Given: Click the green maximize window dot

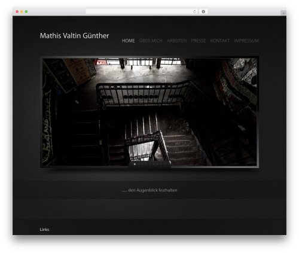Looking at the screenshot, I should pos(26,11).
